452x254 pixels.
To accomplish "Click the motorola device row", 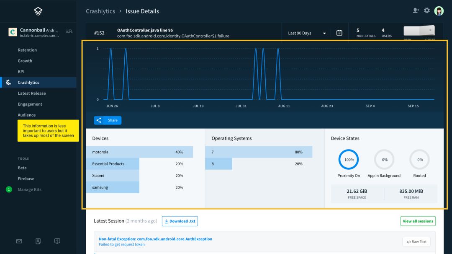I will 139,152.
